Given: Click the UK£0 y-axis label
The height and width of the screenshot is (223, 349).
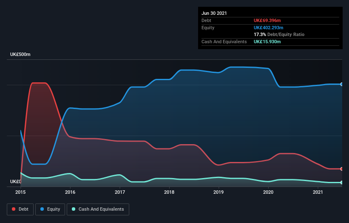Looking at the screenshot, I should (15, 181).
